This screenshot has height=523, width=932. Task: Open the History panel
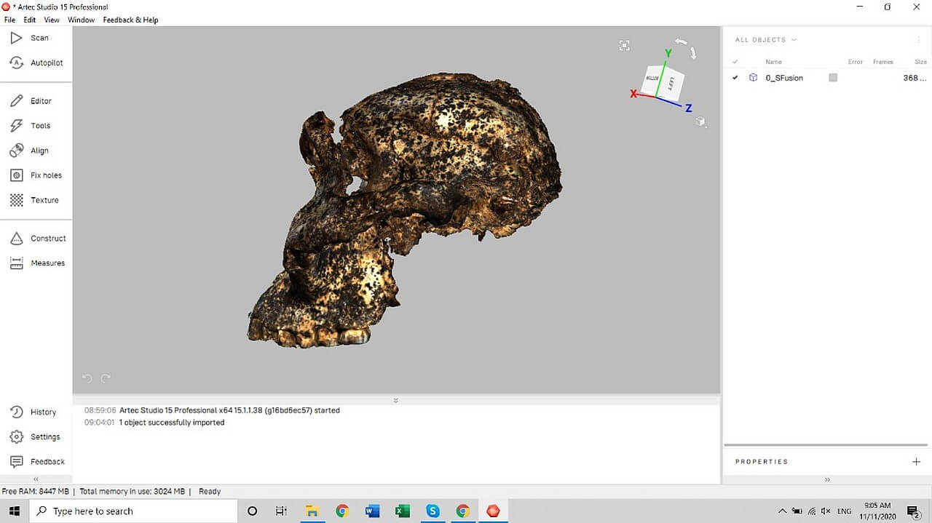33,412
